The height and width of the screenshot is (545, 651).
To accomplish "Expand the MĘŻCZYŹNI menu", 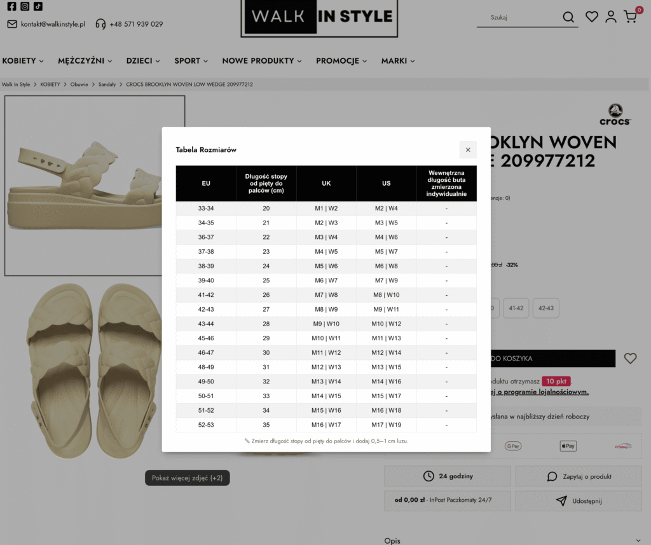I will (85, 60).
